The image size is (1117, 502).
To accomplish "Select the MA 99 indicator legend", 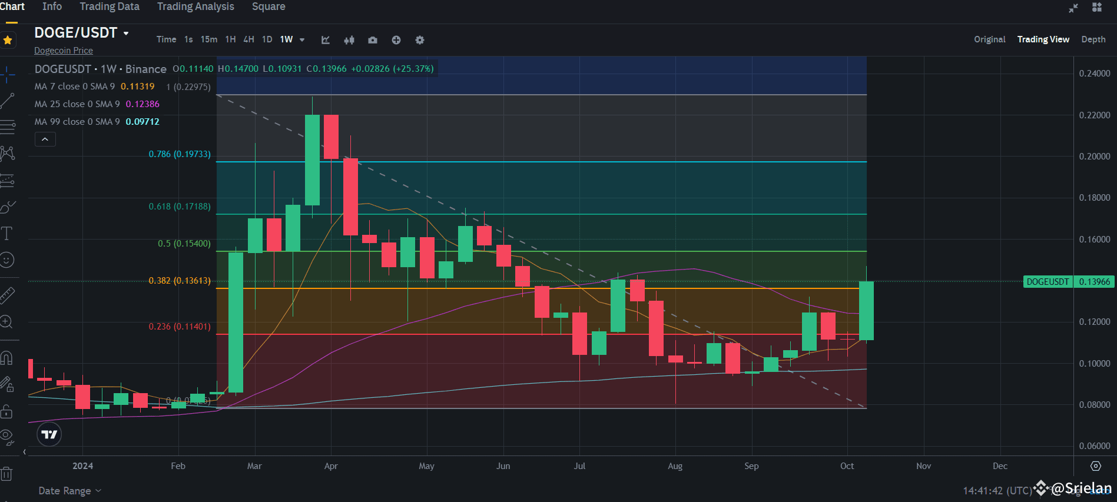I will [77, 122].
